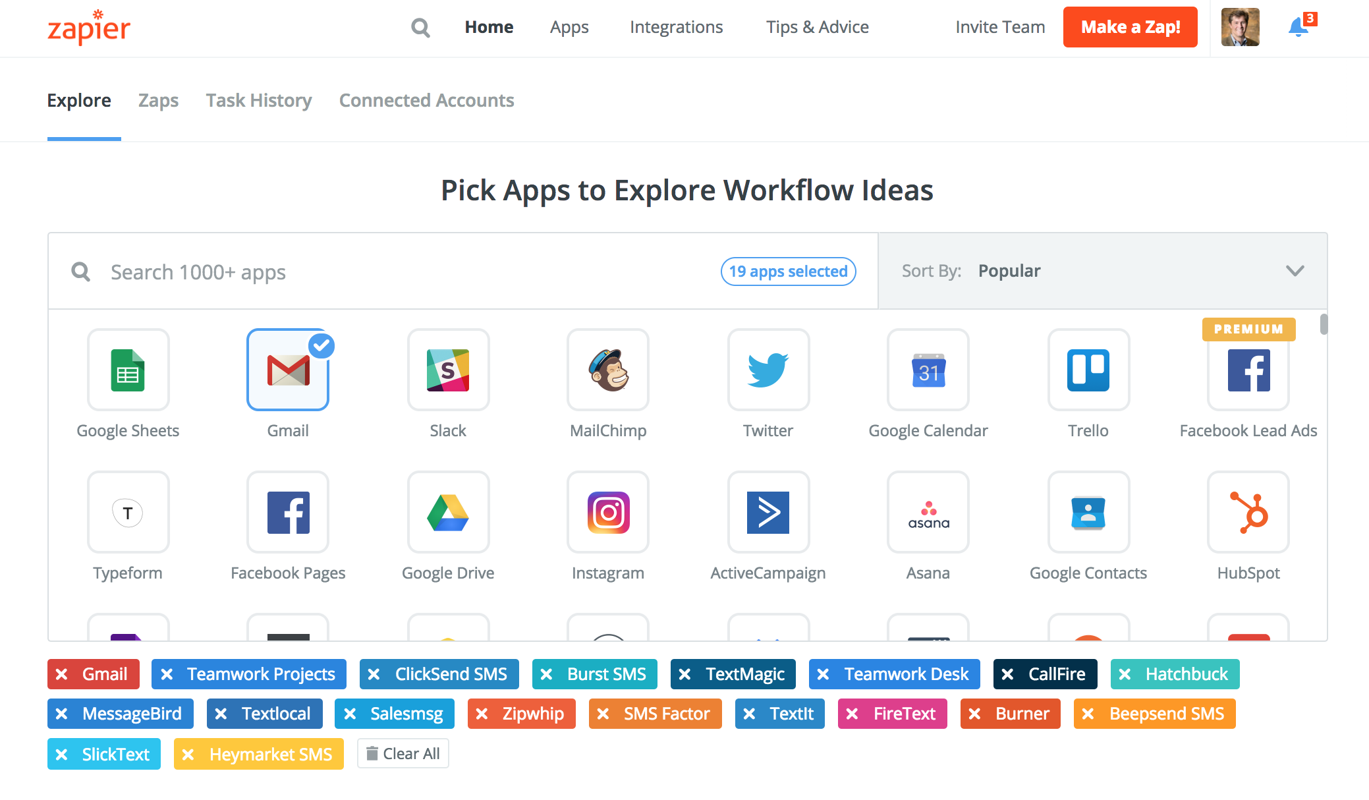
Task: View the Task History tab
Action: point(258,99)
